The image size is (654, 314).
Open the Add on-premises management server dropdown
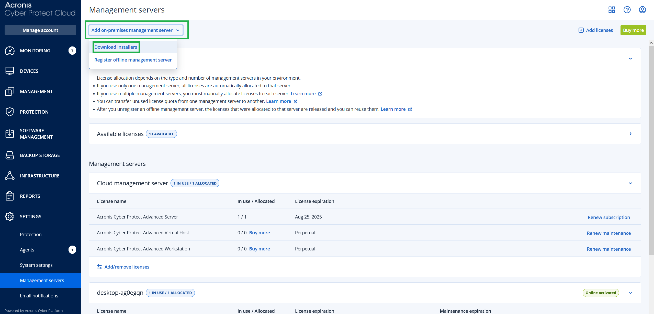(135, 30)
